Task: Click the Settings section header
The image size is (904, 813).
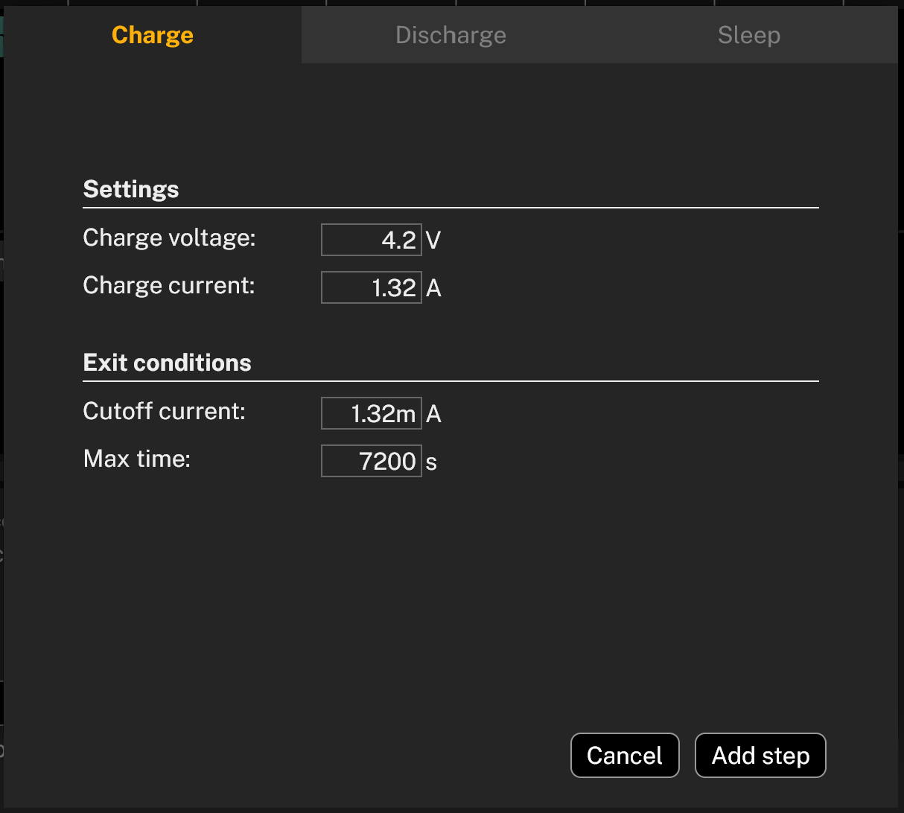Action: click(130, 189)
